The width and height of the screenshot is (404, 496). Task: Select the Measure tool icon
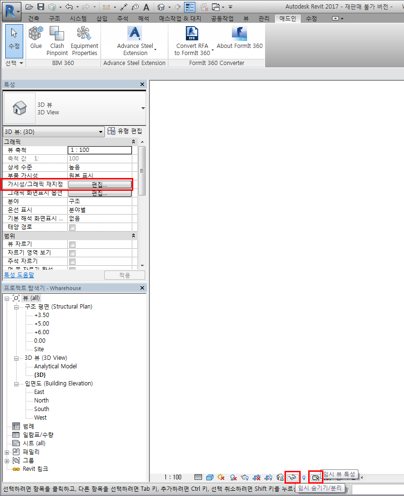[107, 7]
